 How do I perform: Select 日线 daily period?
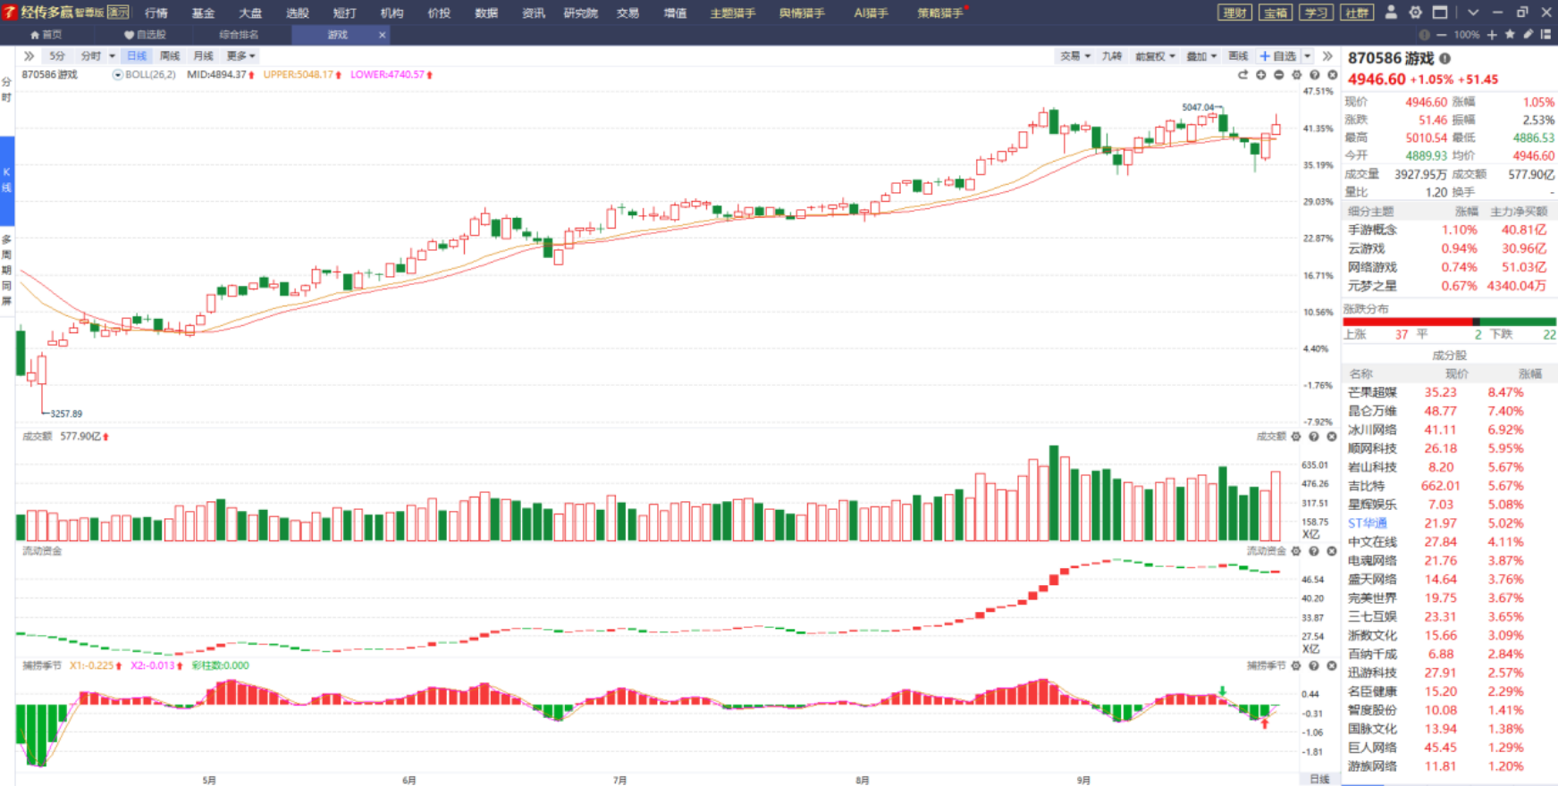click(137, 55)
